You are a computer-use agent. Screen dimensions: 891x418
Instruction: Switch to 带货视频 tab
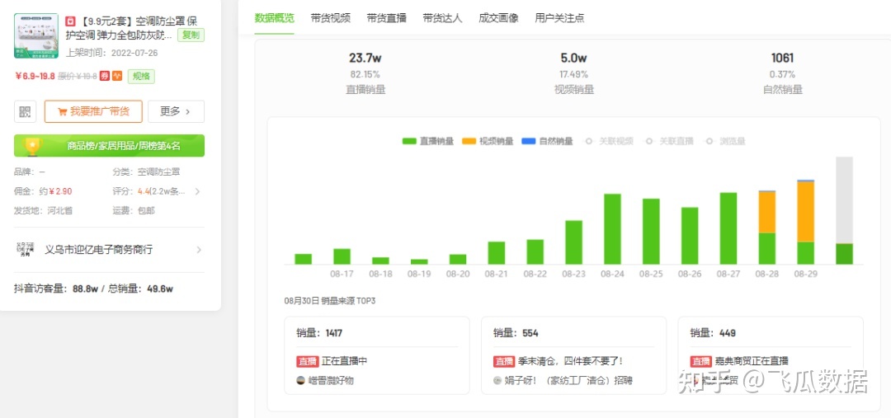pos(330,17)
